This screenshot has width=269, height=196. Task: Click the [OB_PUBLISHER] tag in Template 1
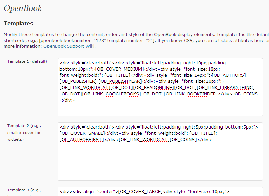[78, 81]
